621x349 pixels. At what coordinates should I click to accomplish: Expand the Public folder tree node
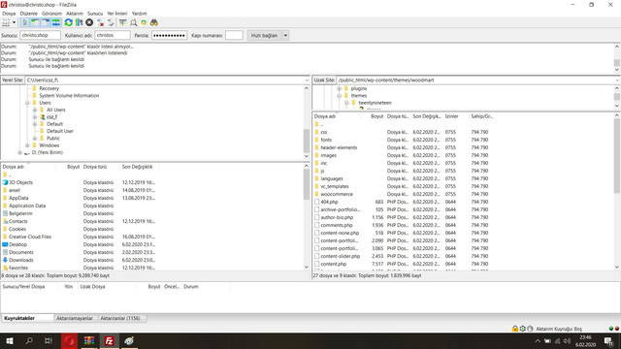(35, 139)
